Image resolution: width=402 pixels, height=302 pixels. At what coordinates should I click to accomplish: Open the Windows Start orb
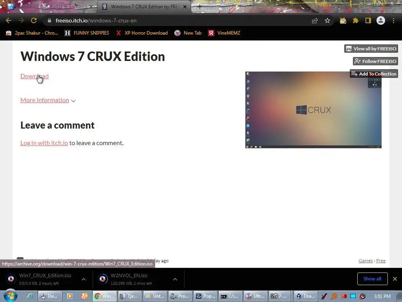coord(10,296)
